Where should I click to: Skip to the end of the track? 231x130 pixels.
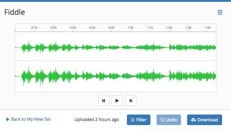click(131, 101)
